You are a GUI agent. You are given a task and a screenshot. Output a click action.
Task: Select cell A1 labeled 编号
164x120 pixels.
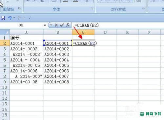[27, 38]
